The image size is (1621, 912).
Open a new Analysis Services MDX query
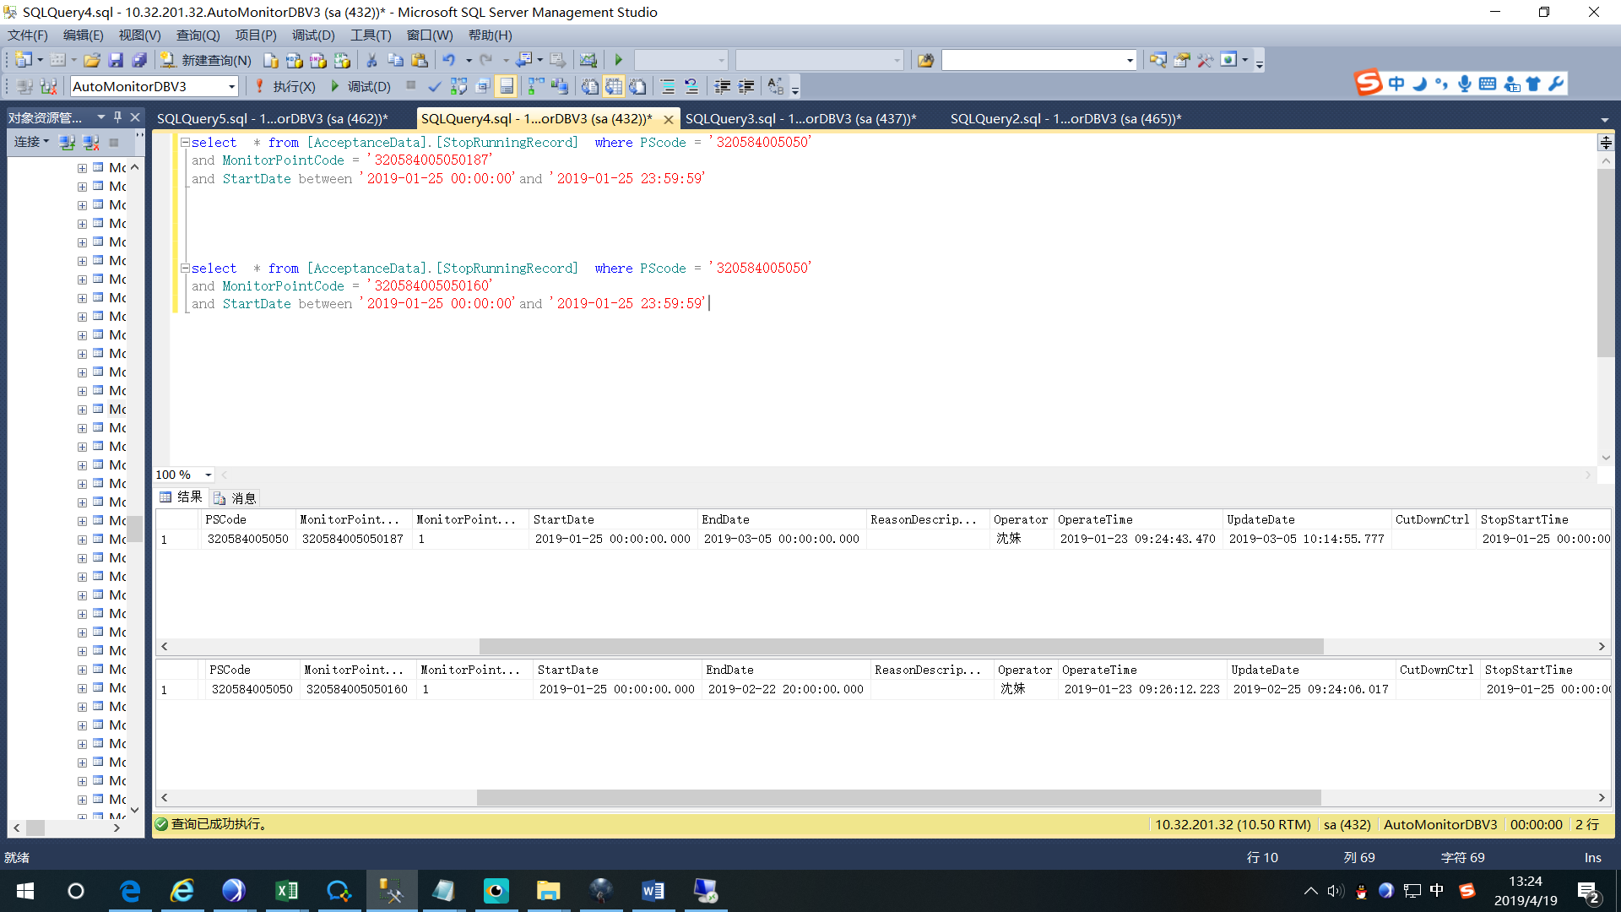(x=294, y=60)
